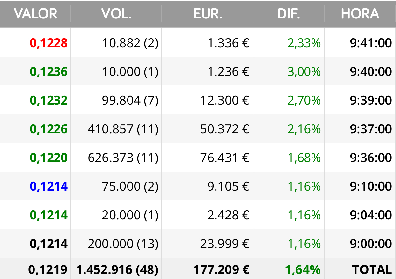Select the red 0,1228 value
The height and width of the screenshot is (279, 396).
point(49,43)
